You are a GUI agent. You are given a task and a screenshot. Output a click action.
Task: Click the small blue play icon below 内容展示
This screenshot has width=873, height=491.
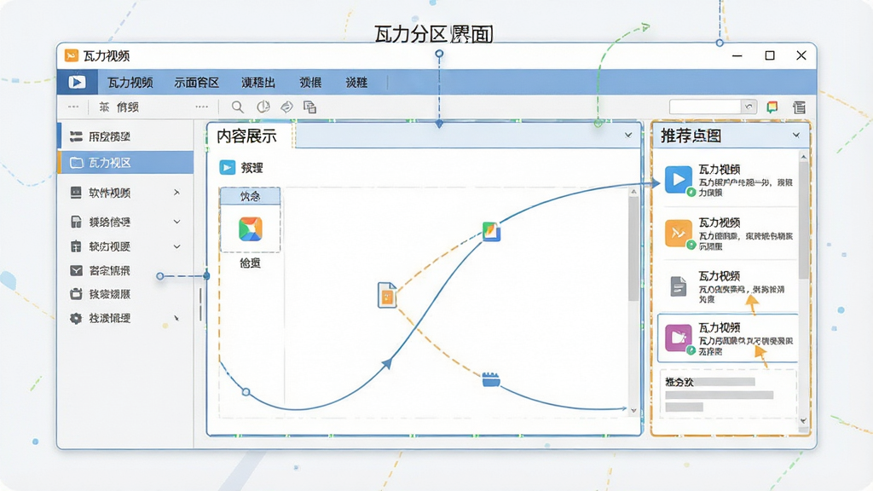click(x=227, y=168)
